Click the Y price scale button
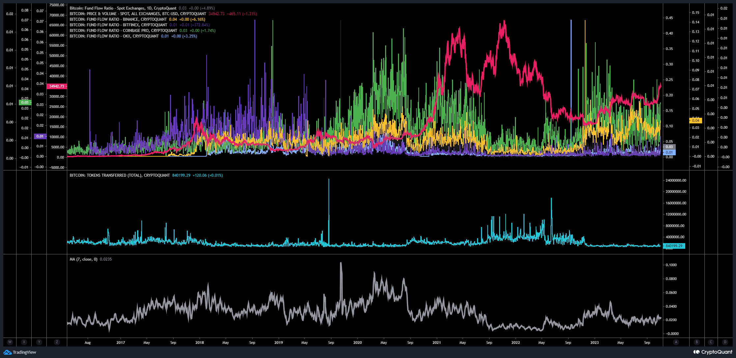Image resolution: width=736 pixels, height=358 pixels. click(39, 342)
